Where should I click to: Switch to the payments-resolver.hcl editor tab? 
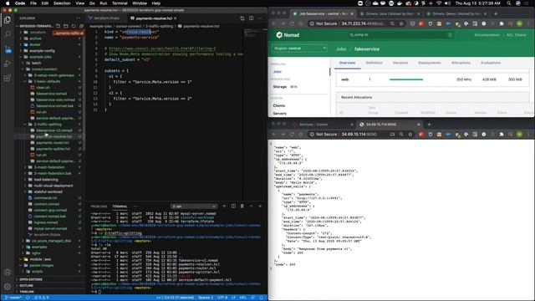tap(154, 18)
